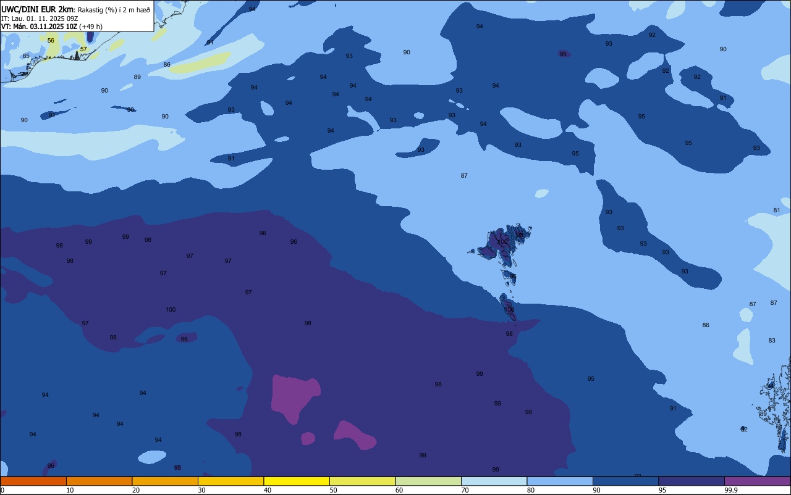This screenshot has height=495, width=791.
Task: Select the 56 humidity value on the map
Action: (x=51, y=41)
